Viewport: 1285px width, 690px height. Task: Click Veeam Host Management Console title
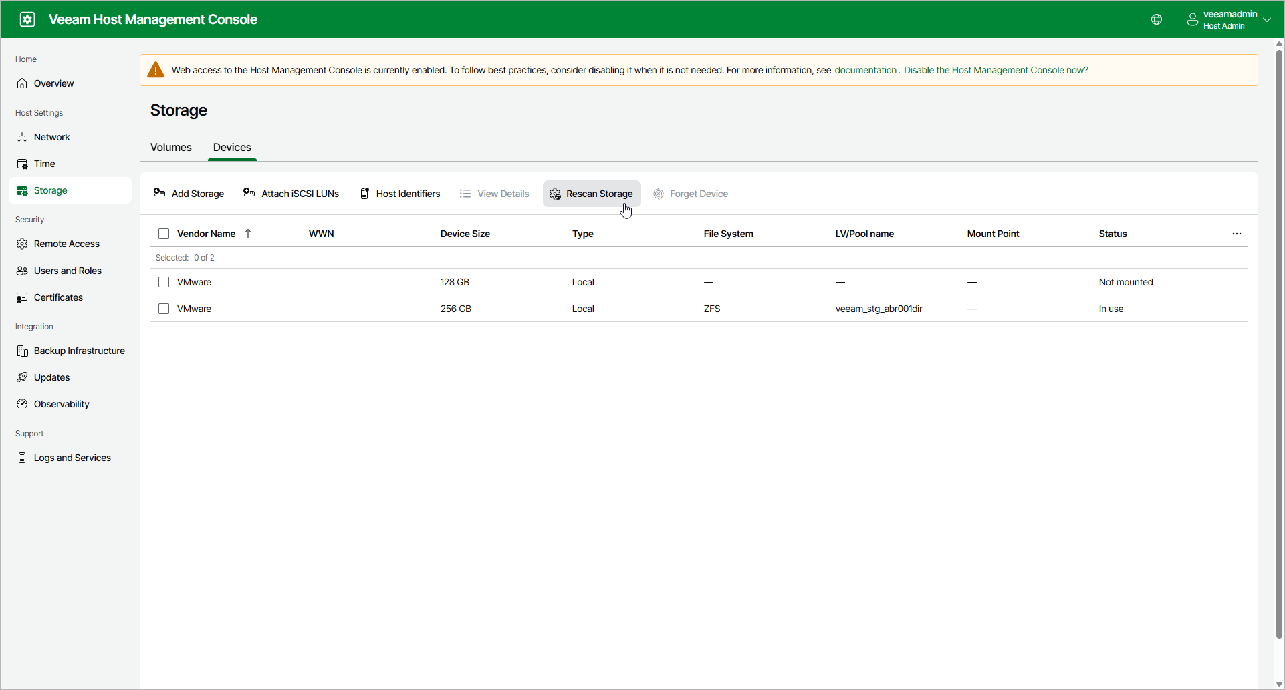pos(153,19)
